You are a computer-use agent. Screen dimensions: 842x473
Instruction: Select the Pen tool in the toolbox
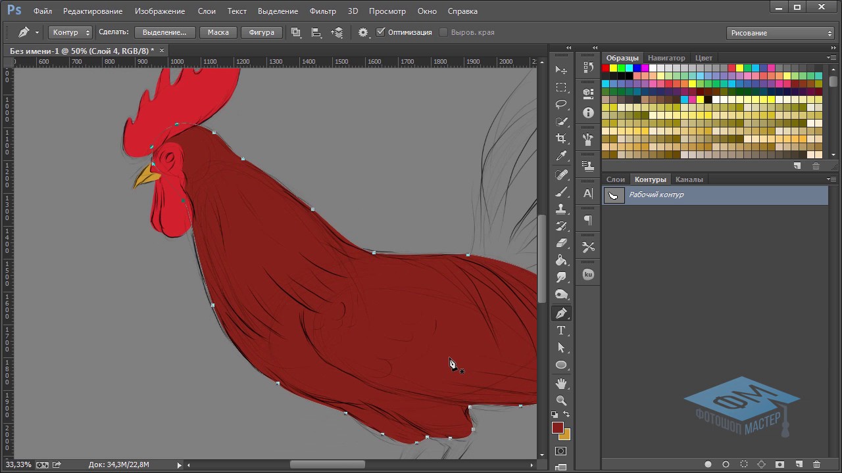coord(561,313)
